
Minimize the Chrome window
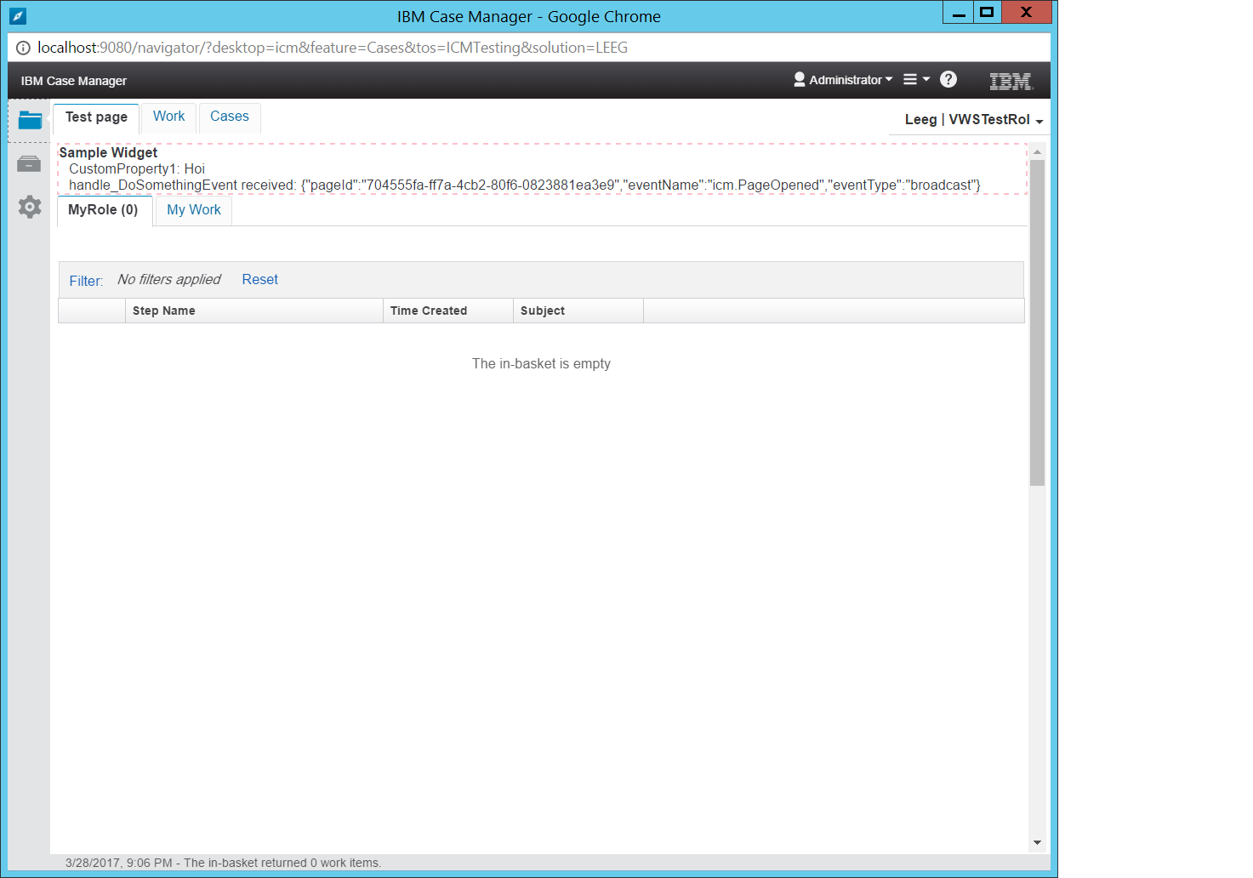click(959, 12)
